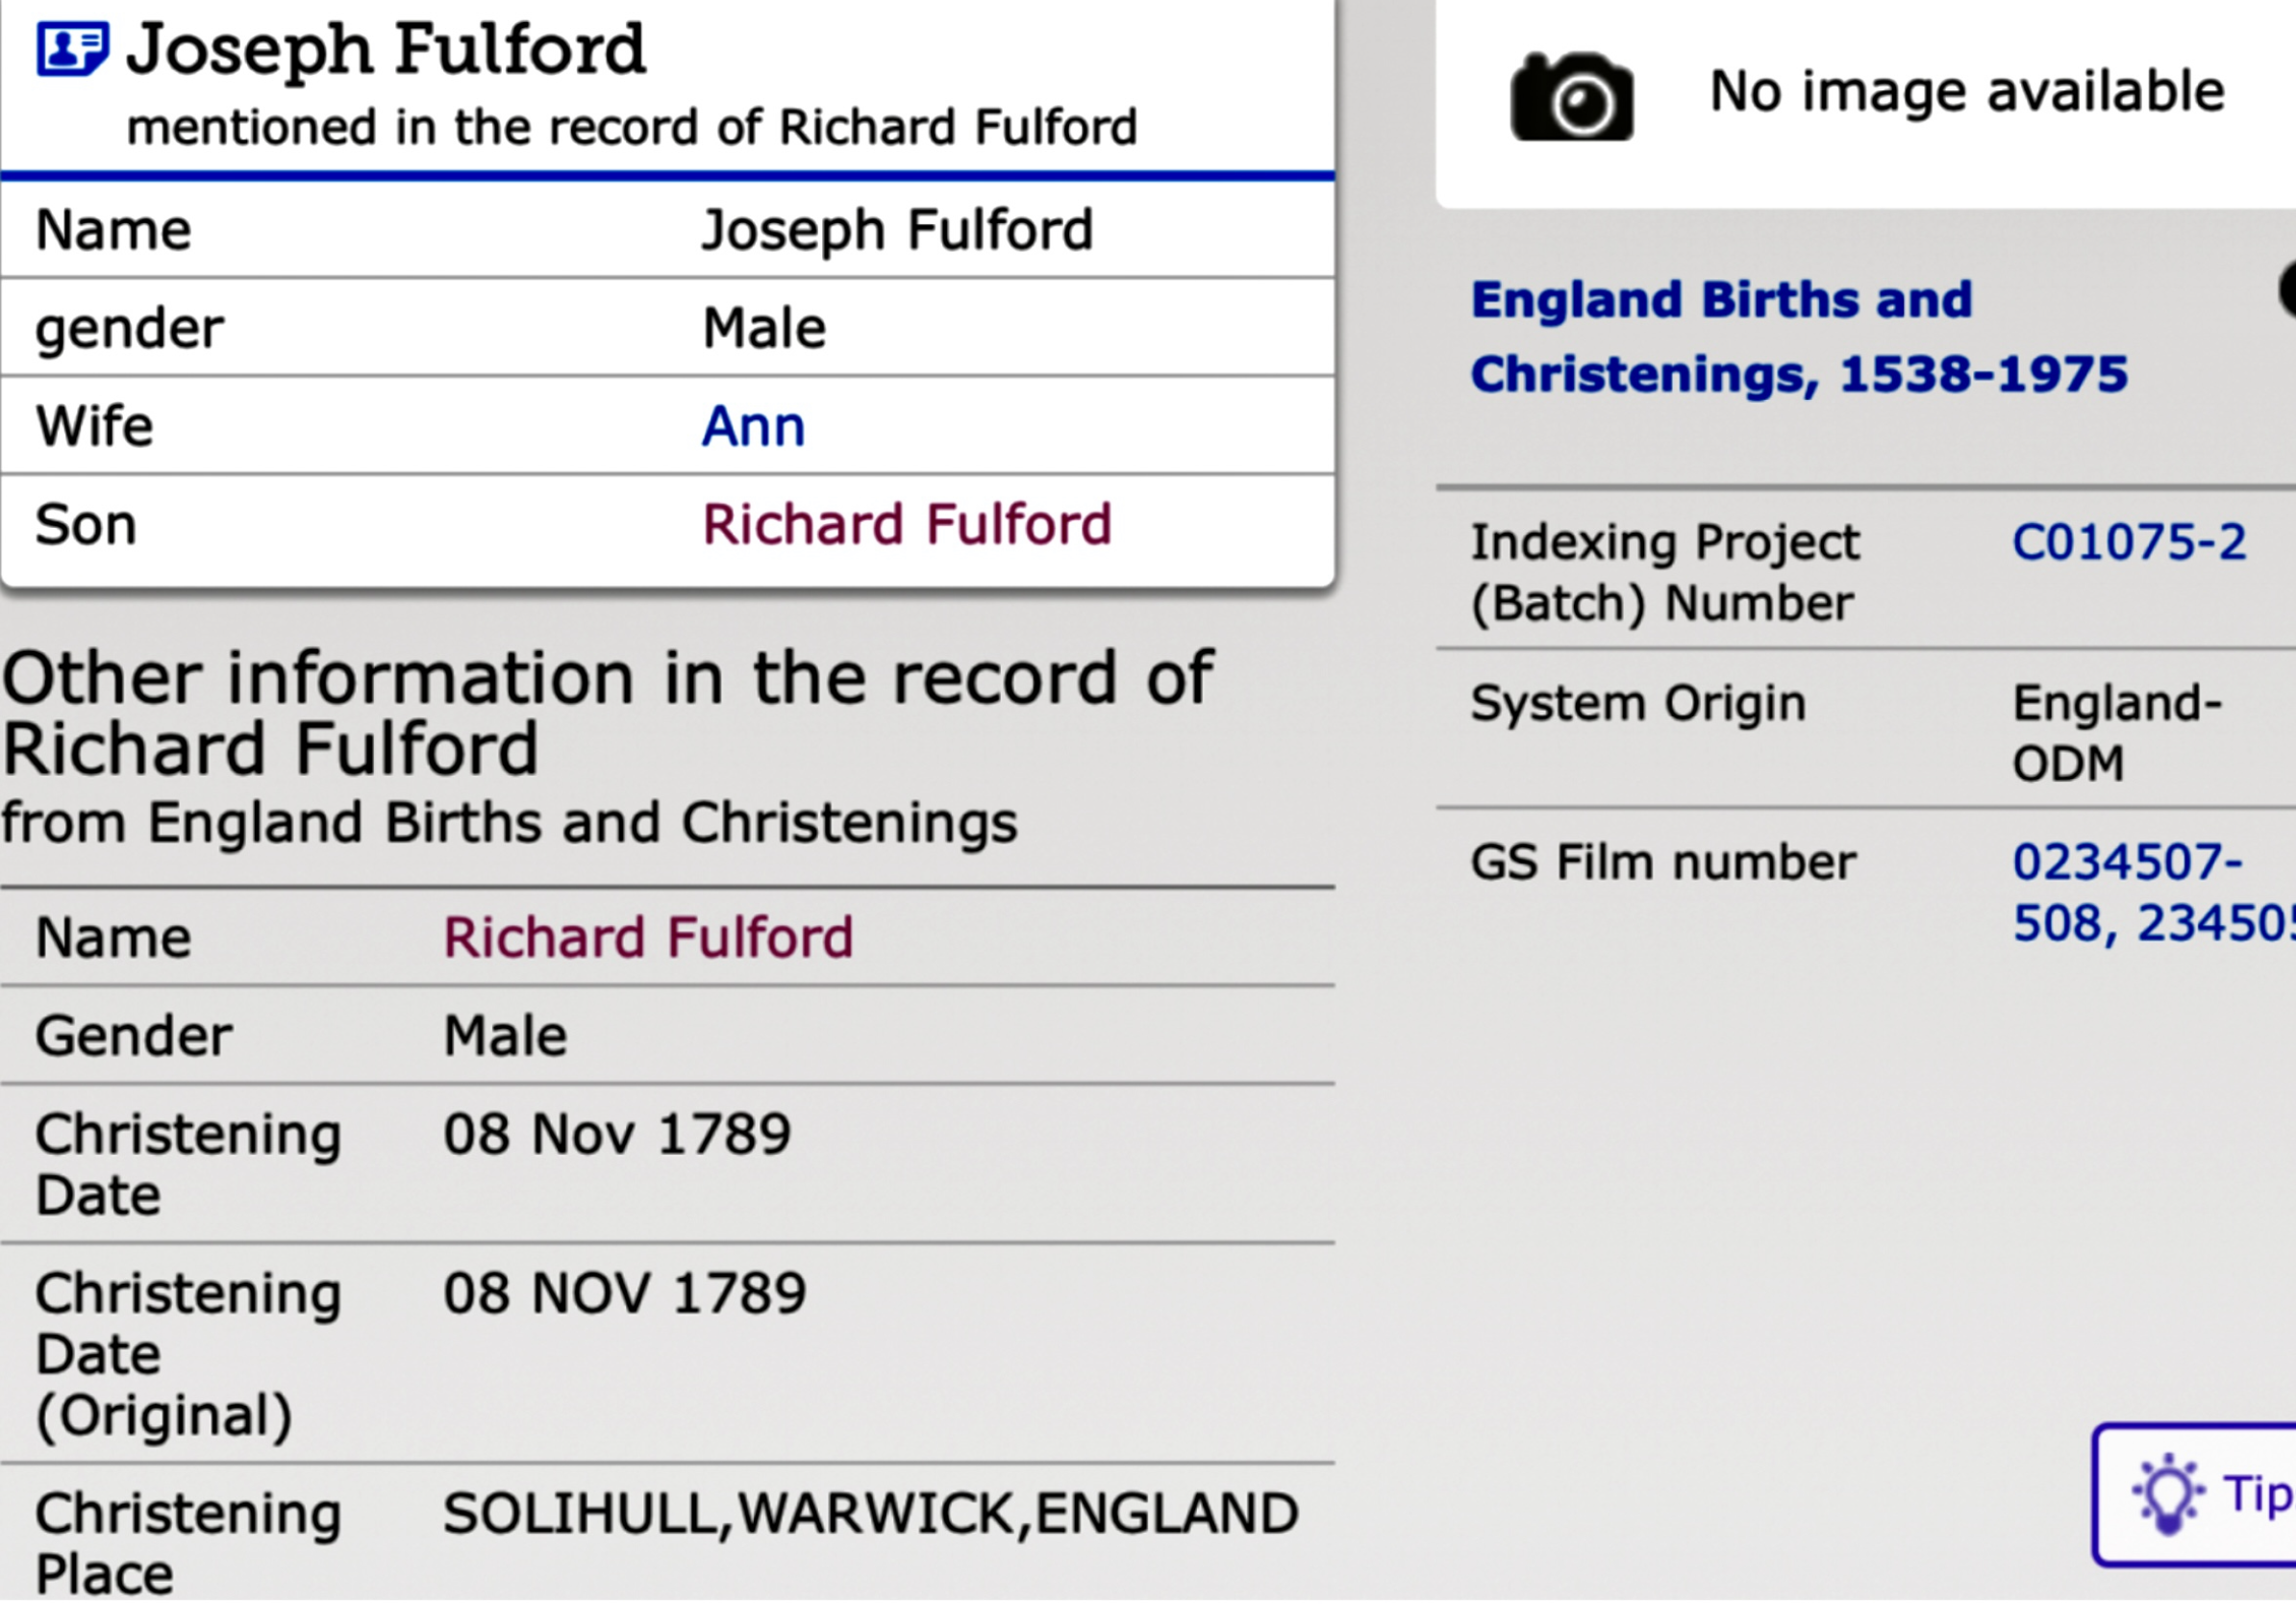This screenshot has width=2296, height=1604.
Task: Click "from England Births and Christenings" text
Action: [x=509, y=824]
